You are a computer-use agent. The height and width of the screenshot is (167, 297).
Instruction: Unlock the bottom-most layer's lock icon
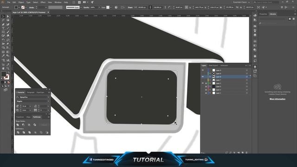206,93
